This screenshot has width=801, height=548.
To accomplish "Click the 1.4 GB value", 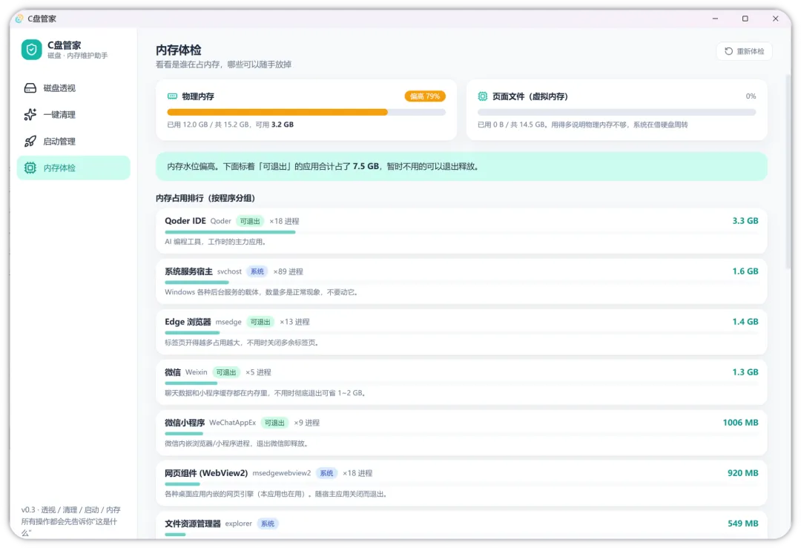I will click(x=745, y=322).
